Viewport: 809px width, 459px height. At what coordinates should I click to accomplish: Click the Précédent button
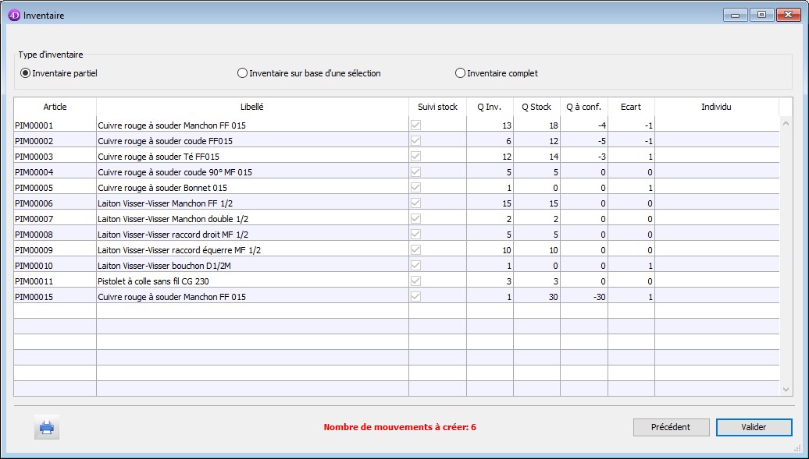(x=671, y=427)
